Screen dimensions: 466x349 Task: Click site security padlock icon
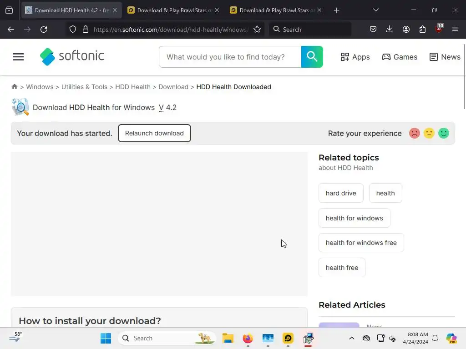point(86,30)
